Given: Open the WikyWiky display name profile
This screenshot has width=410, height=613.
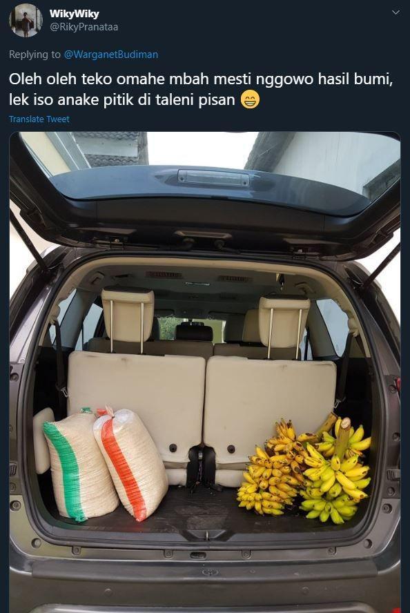Looking at the screenshot, I should pyautogui.click(x=75, y=14).
